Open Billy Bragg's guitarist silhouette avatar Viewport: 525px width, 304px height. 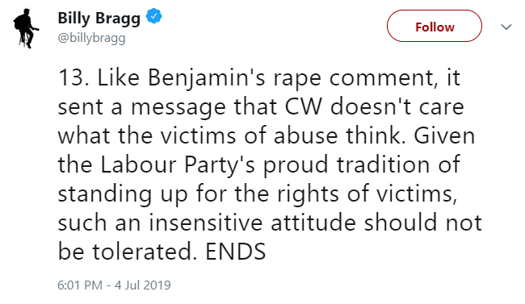pyautogui.click(x=26, y=28)
